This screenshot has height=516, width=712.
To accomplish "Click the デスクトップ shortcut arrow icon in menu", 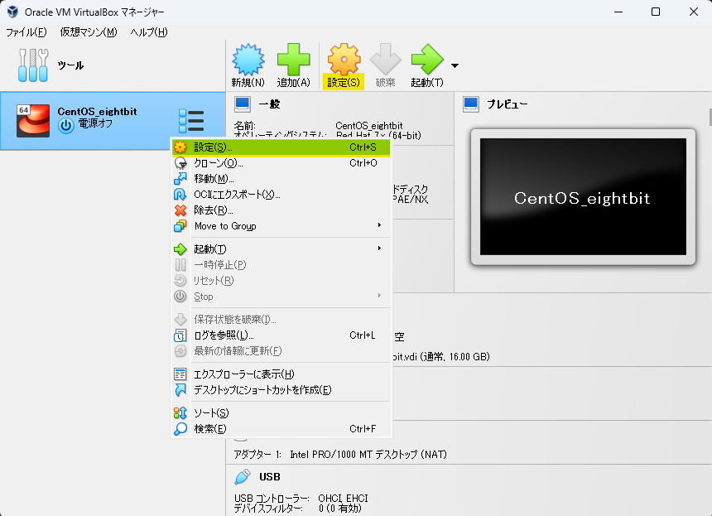I will click(x=180, y=390).
